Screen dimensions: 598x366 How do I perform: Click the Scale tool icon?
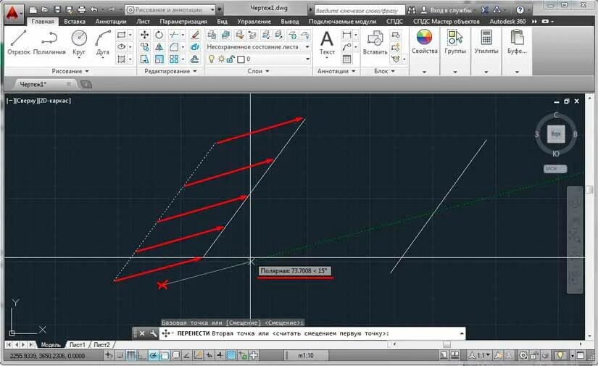point(159,59)
